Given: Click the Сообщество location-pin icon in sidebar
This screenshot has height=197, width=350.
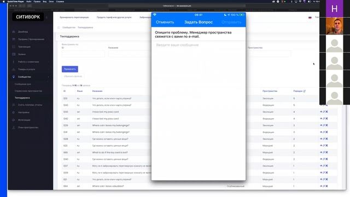Looking at the screenshot, I should [x=14, y=77].
